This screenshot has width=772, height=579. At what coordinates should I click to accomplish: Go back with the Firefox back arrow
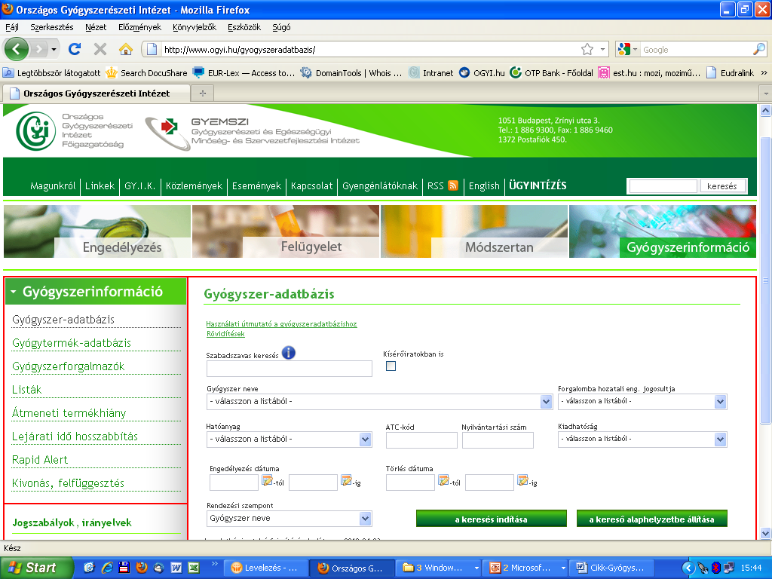point(17,49)
